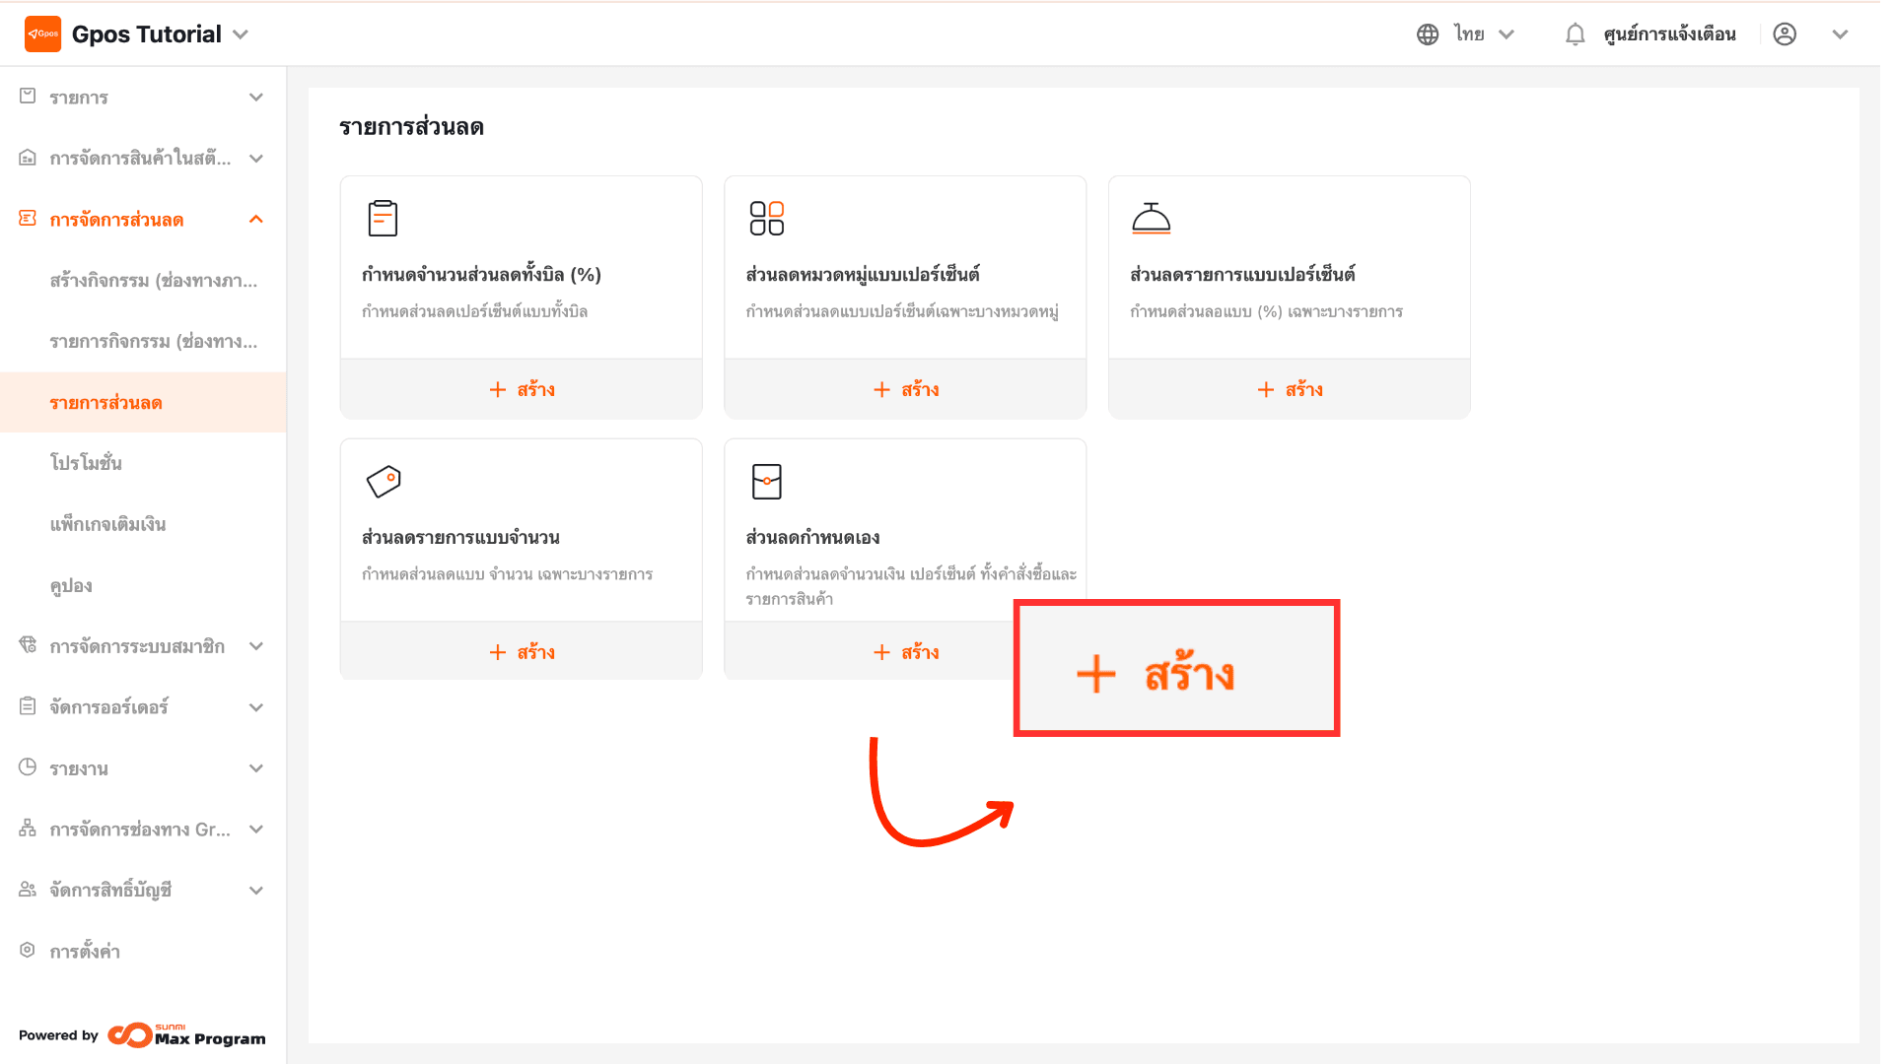
Task: Open แพ็กเกจเติมเงin sidebar item
Action: 107,524
